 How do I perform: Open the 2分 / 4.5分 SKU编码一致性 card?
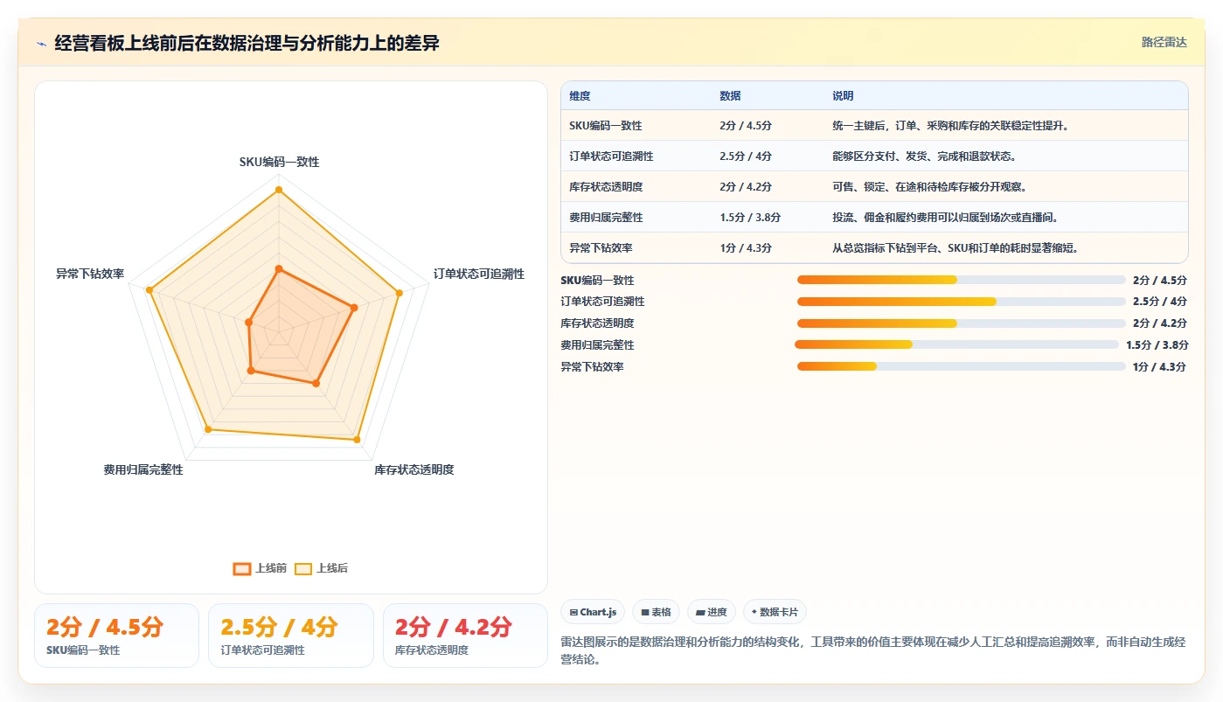[116, 636]
